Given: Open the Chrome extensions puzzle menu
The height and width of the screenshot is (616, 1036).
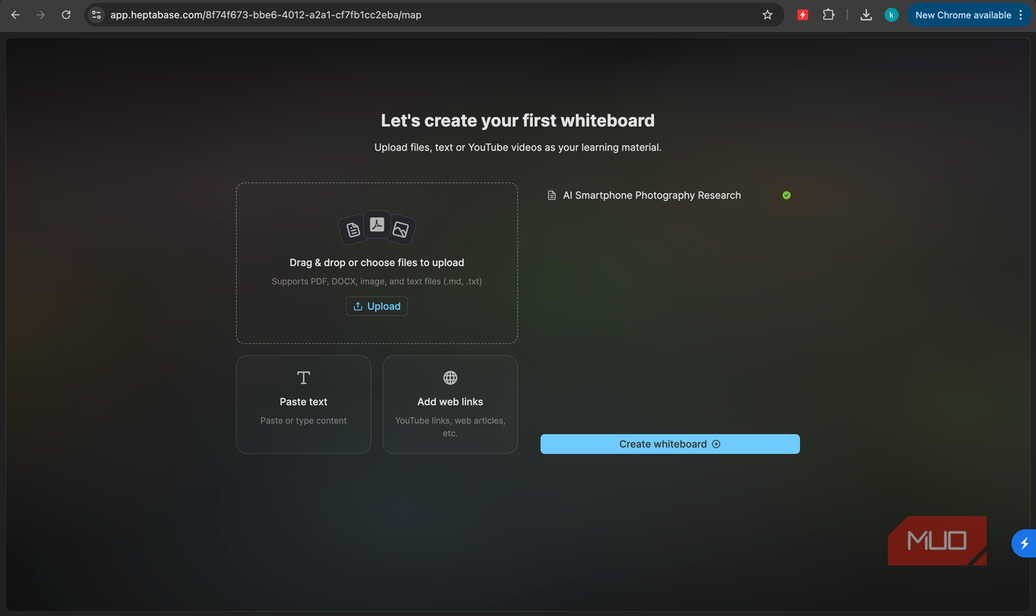Looking at the screenshot, I should click(829, 15).
